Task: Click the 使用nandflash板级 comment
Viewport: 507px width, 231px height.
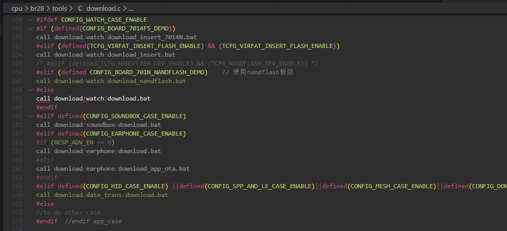Action: pos(258,72)
